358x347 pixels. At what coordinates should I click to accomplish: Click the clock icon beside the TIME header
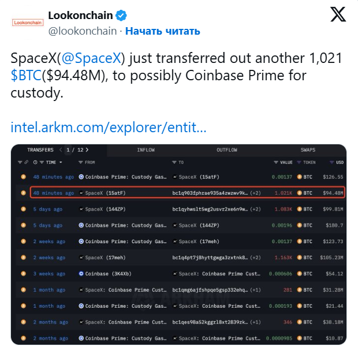pyautogui.click(x=35, y=162)
